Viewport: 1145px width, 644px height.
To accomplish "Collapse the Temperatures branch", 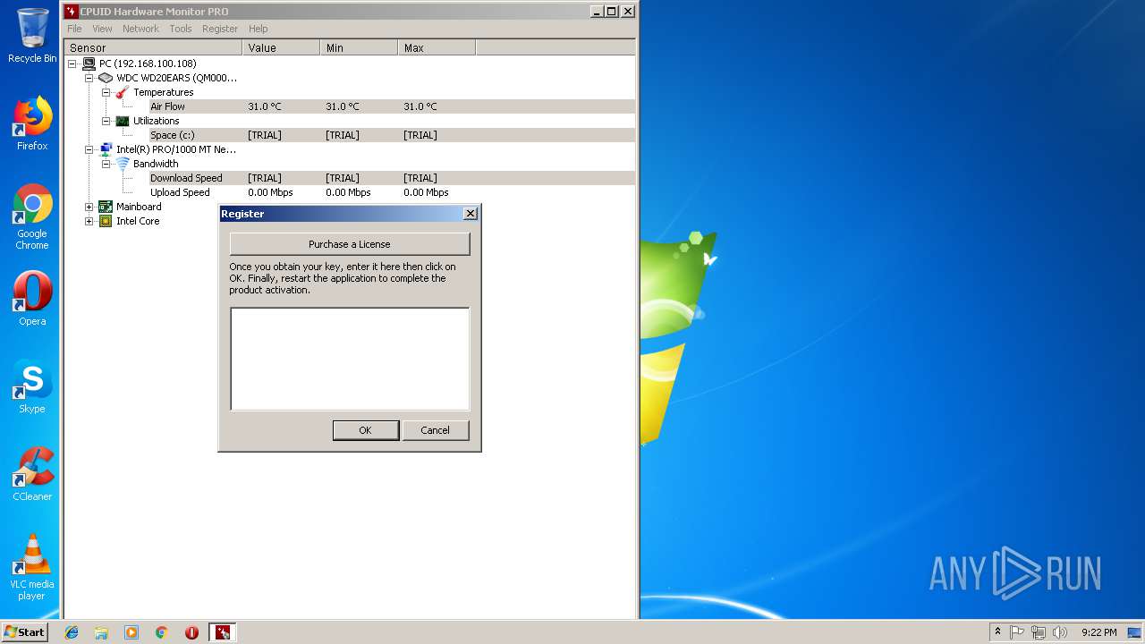I will click(x=106, y=92).
